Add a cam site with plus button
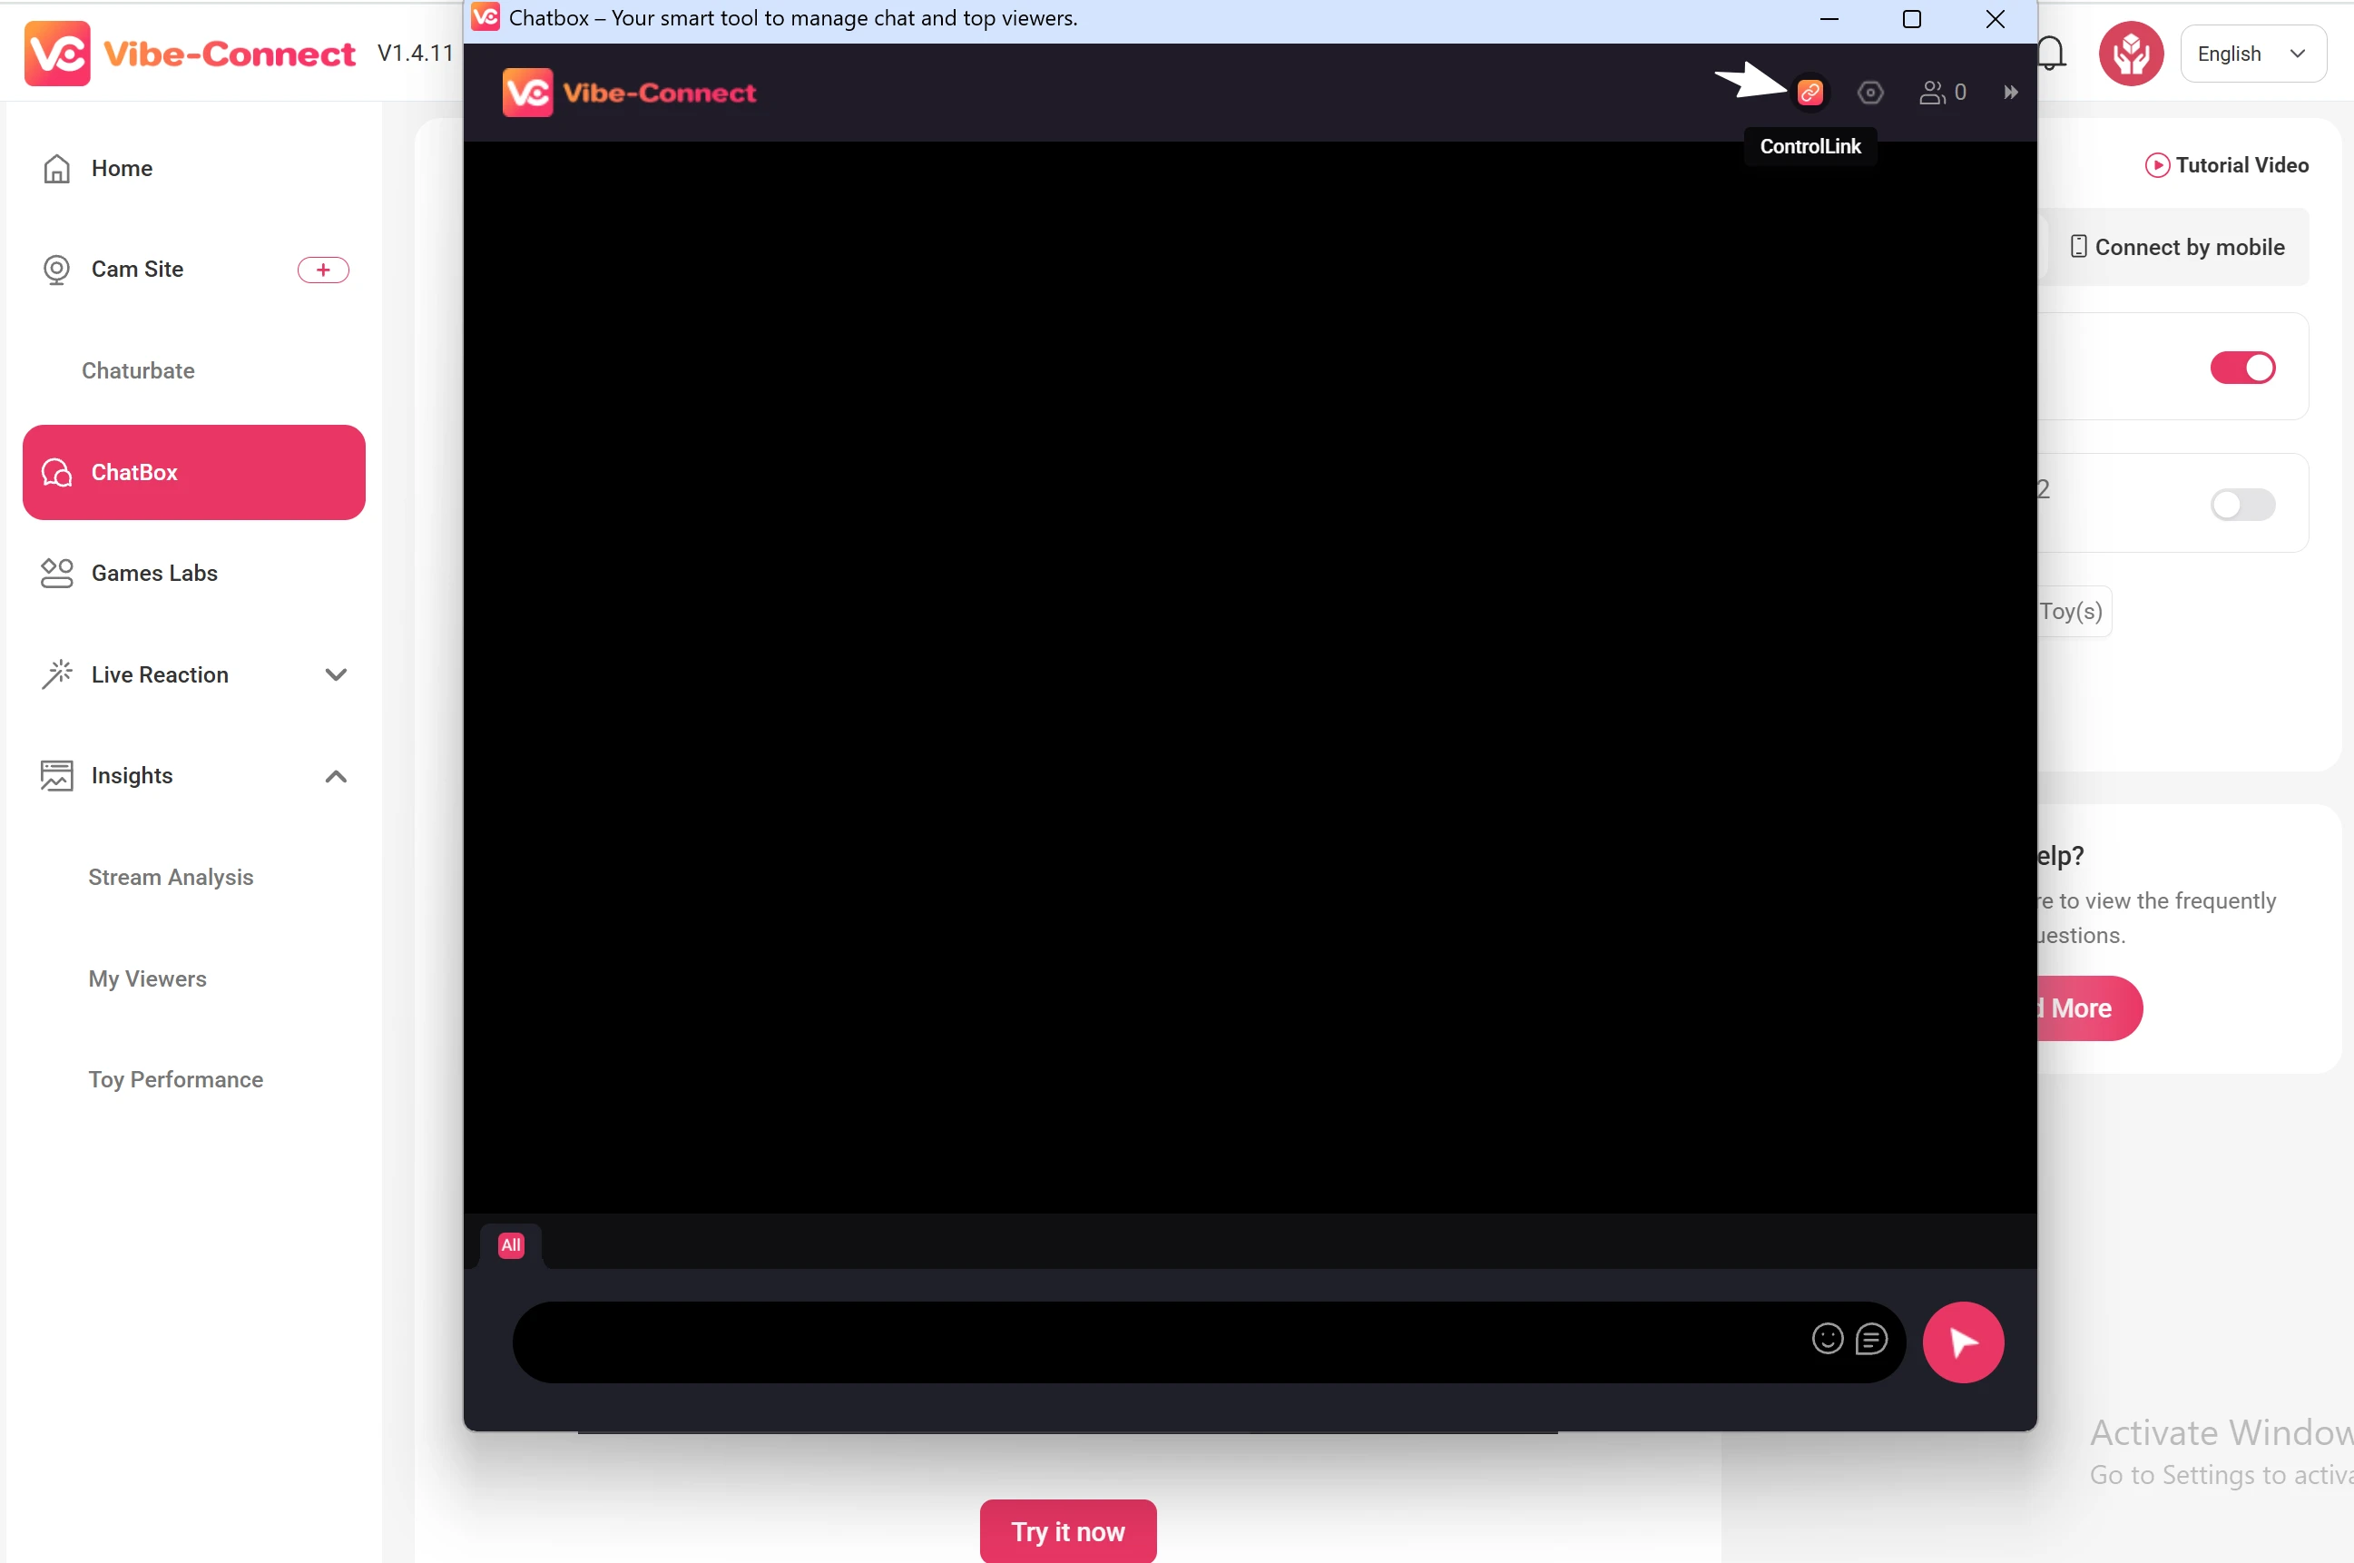Viewport: 2354px width, 1563px height. coord(323,270)
